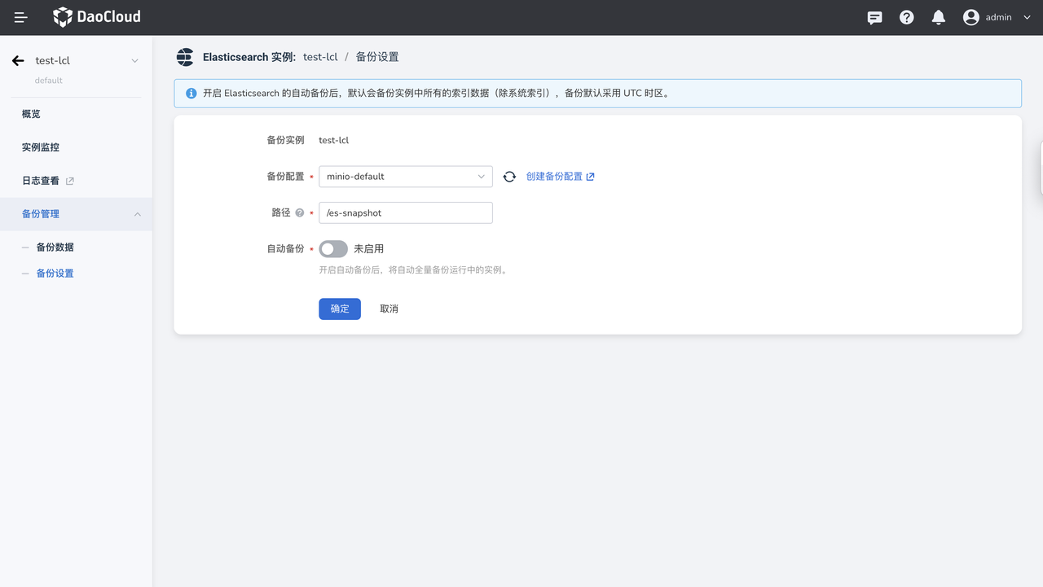Screen dimensions: 1043x587
Task: Go to 概览 in the sidebar
Action: tap(31, 114)
